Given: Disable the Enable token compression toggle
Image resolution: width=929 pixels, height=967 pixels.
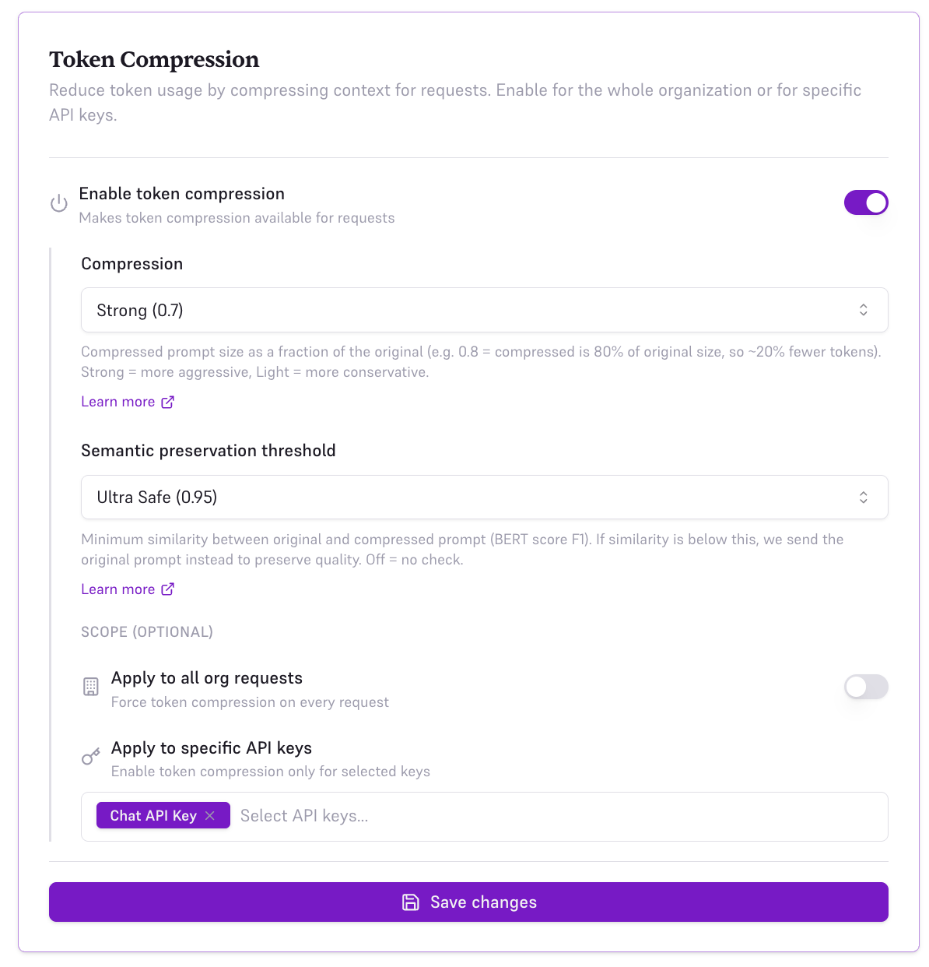Looking at the screenshot, I should point(866,202).
